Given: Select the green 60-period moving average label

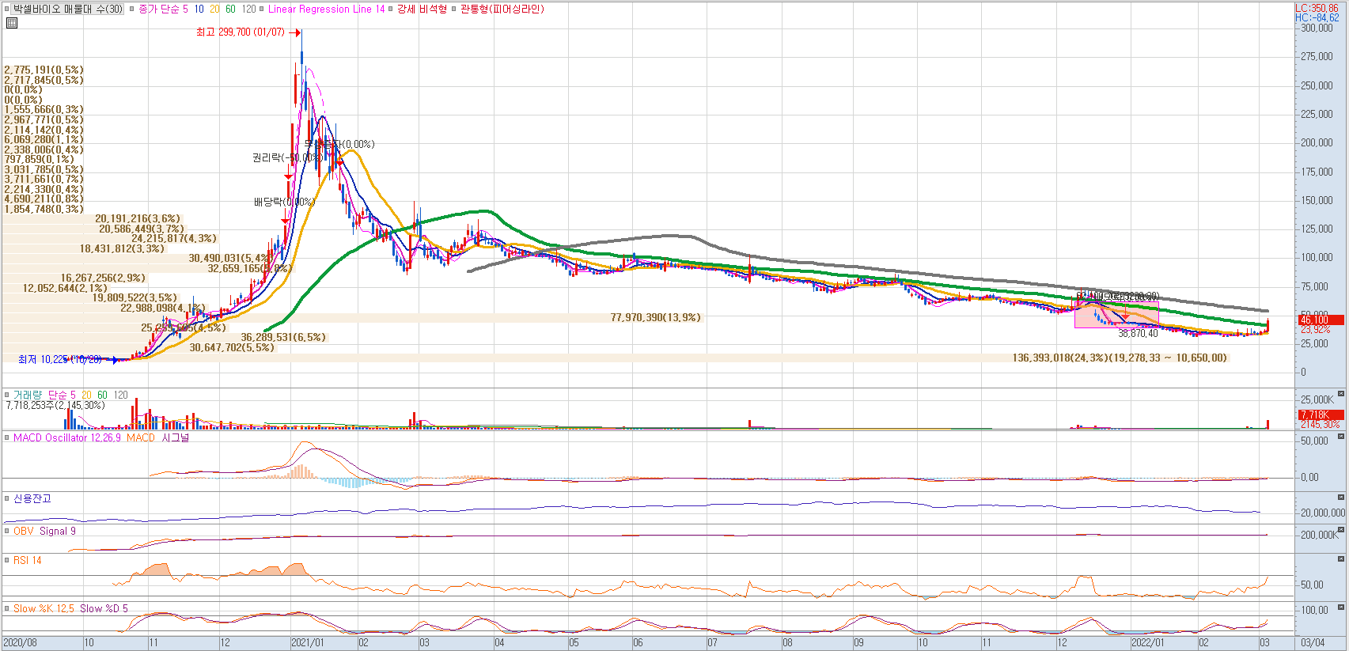Looking at the screenshot, I should [230, 9].
